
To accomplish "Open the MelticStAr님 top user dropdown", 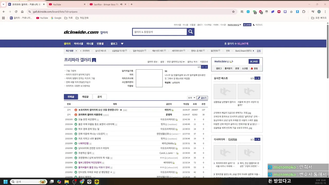I will (234, 25).
